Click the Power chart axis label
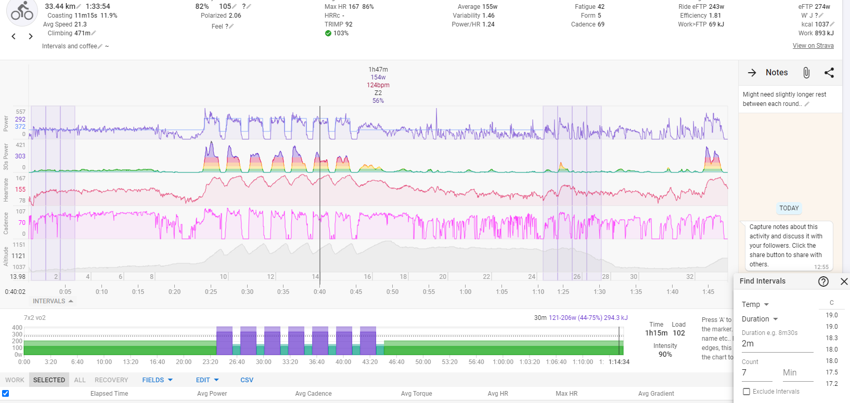The image size is (850, 403). point(6,123)
